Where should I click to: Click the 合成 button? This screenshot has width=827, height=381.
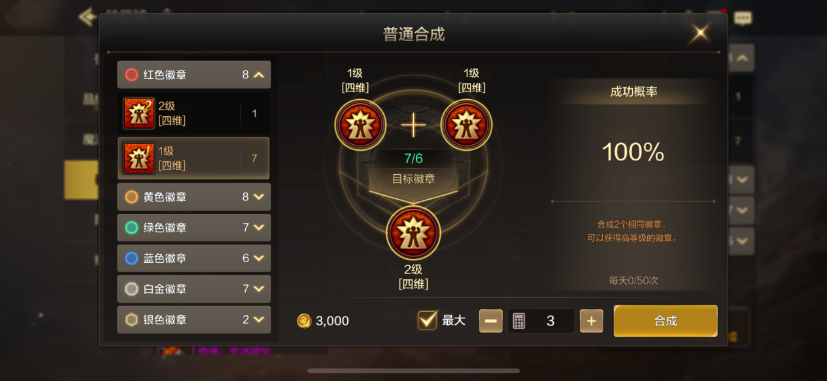[x=666, y=321]
